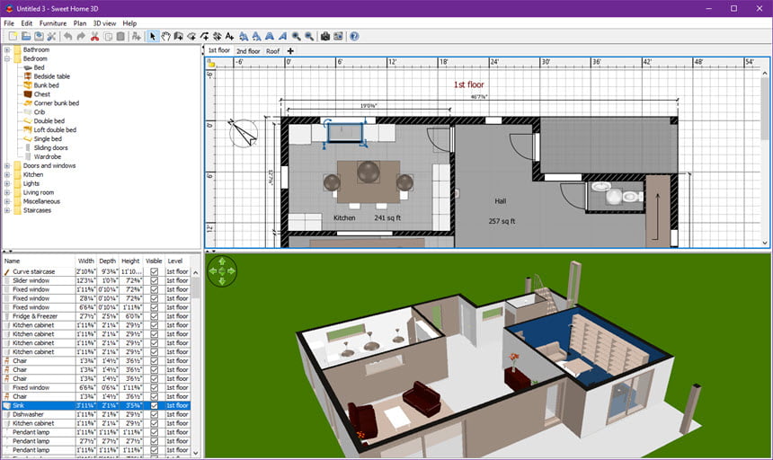Click the furniture list scrollbar down arrow
The height and width of the screenshot is (460, 773).
(196, 453)
